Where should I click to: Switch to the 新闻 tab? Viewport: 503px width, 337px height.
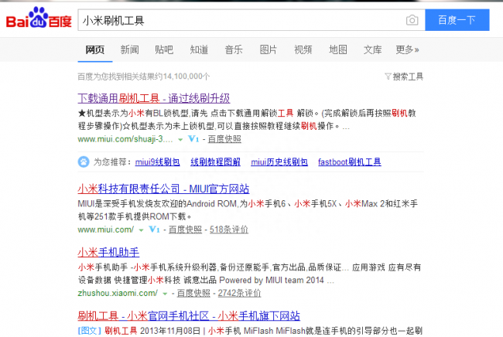(129, 49)
